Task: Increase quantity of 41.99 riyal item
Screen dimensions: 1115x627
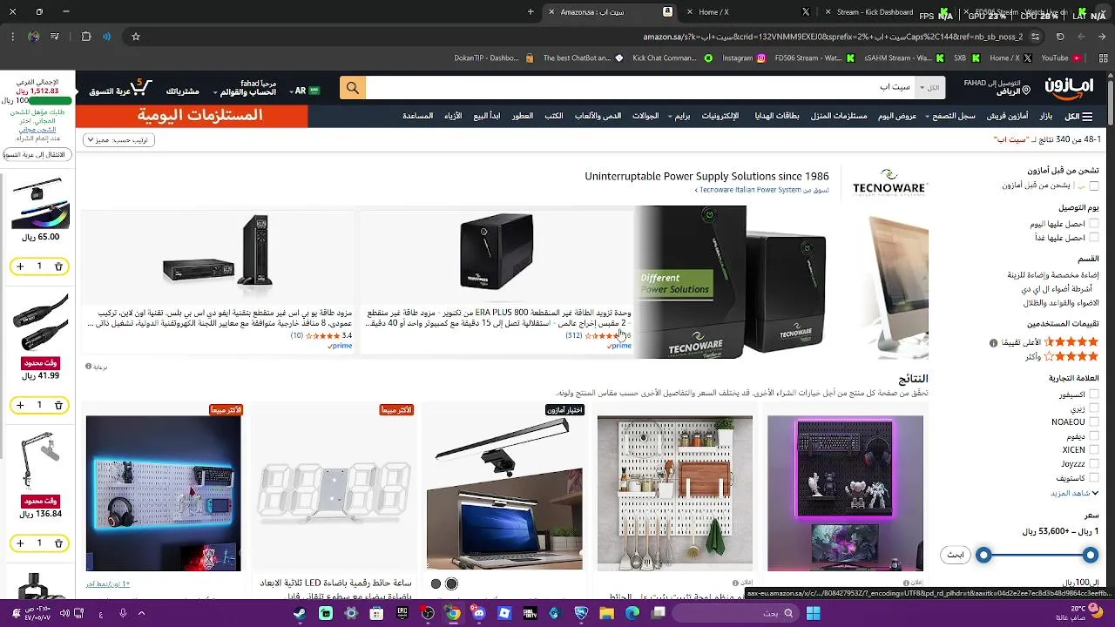Action: pyautogui.click(x=19, y=405)
